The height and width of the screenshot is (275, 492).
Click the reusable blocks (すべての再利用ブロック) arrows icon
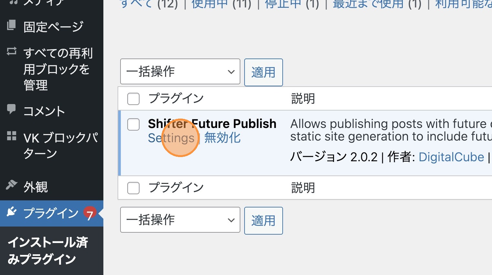[11, 51]
